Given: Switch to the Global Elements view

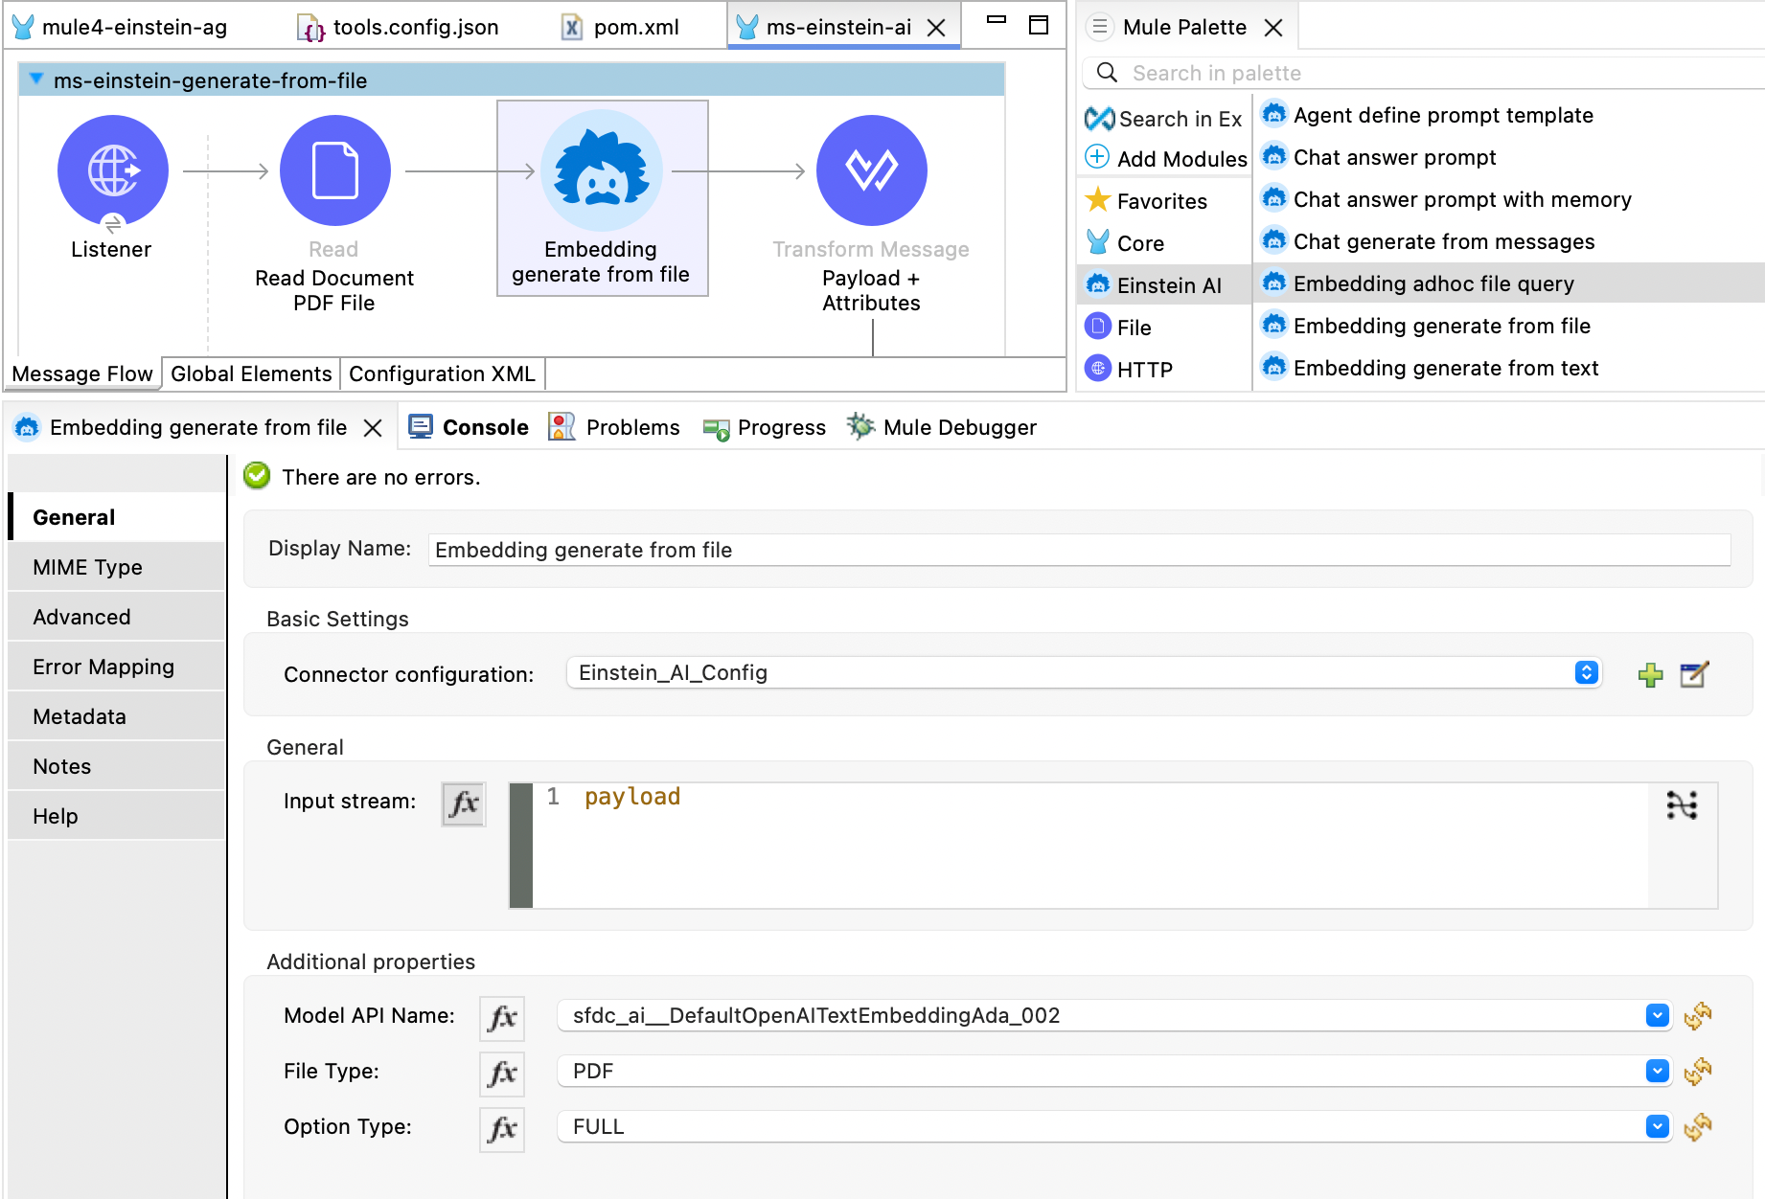Looking at the screenshot, I should point(251,373).
